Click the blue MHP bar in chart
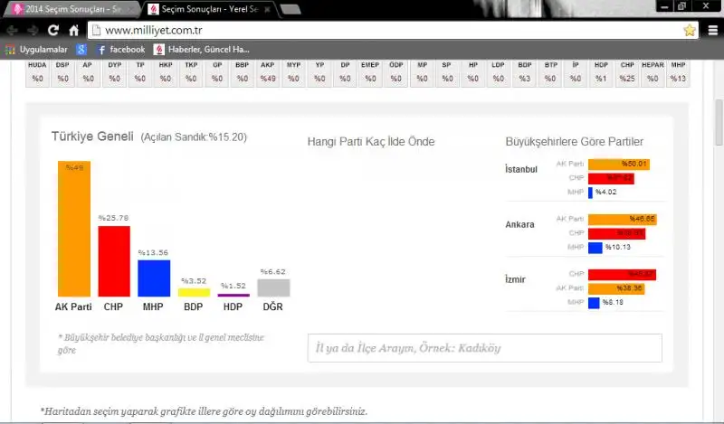This screenshot has height=424, width=724. point(154,278)
